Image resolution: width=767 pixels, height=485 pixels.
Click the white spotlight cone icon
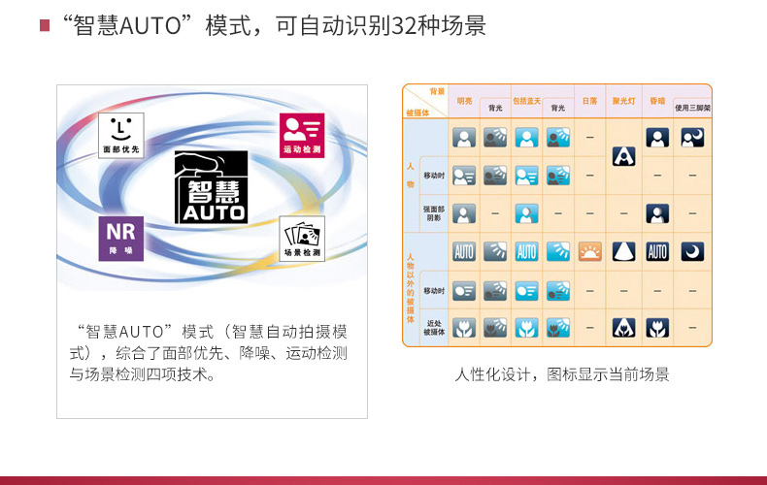click(623, 252)
